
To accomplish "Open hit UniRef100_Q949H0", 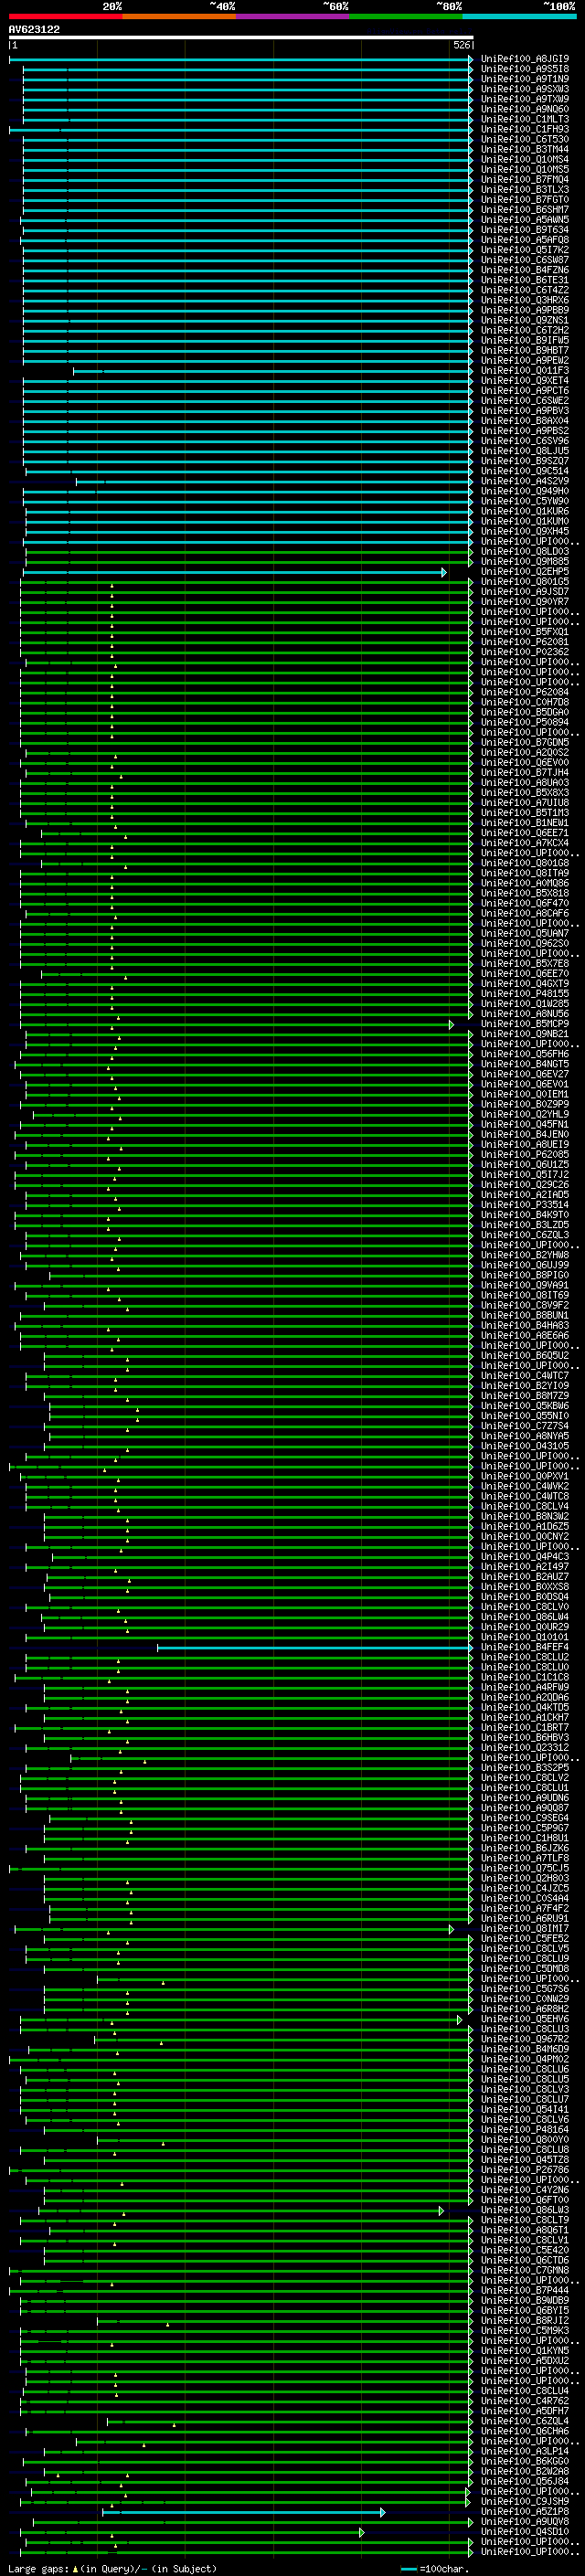I will (x=525, y=491).
